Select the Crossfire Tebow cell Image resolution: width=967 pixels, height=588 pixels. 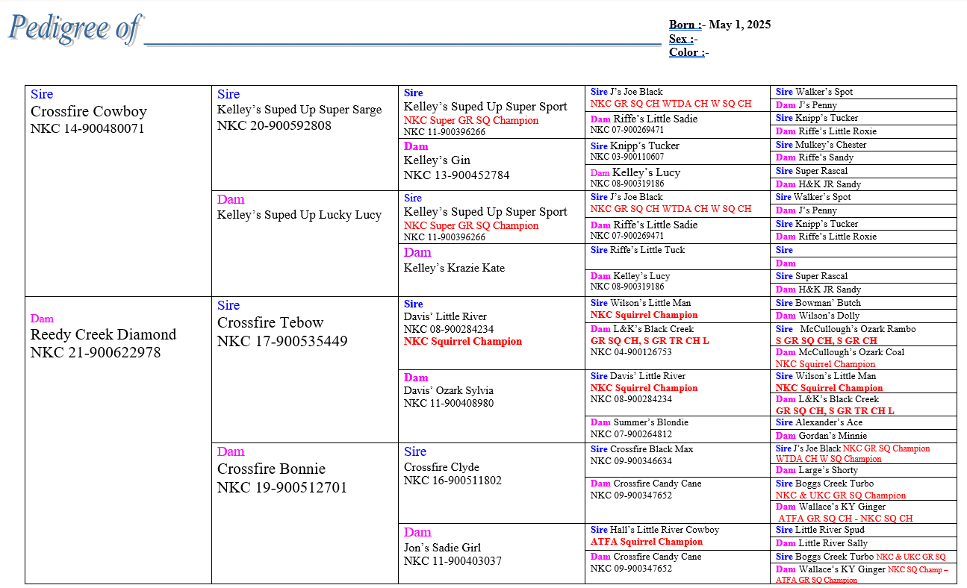(270, 323)
